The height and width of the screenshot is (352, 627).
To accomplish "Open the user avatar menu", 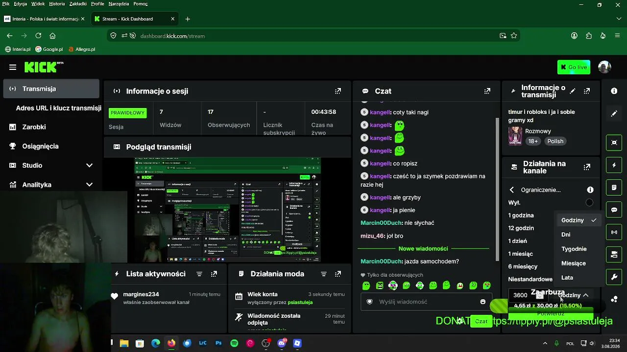I will click(x=604, y=67).
